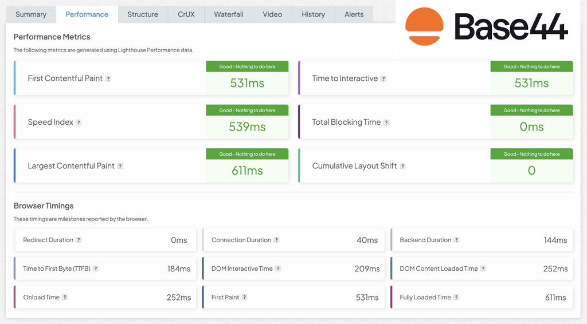Click the Time to Interactive 531ms value

click(531, 83)
